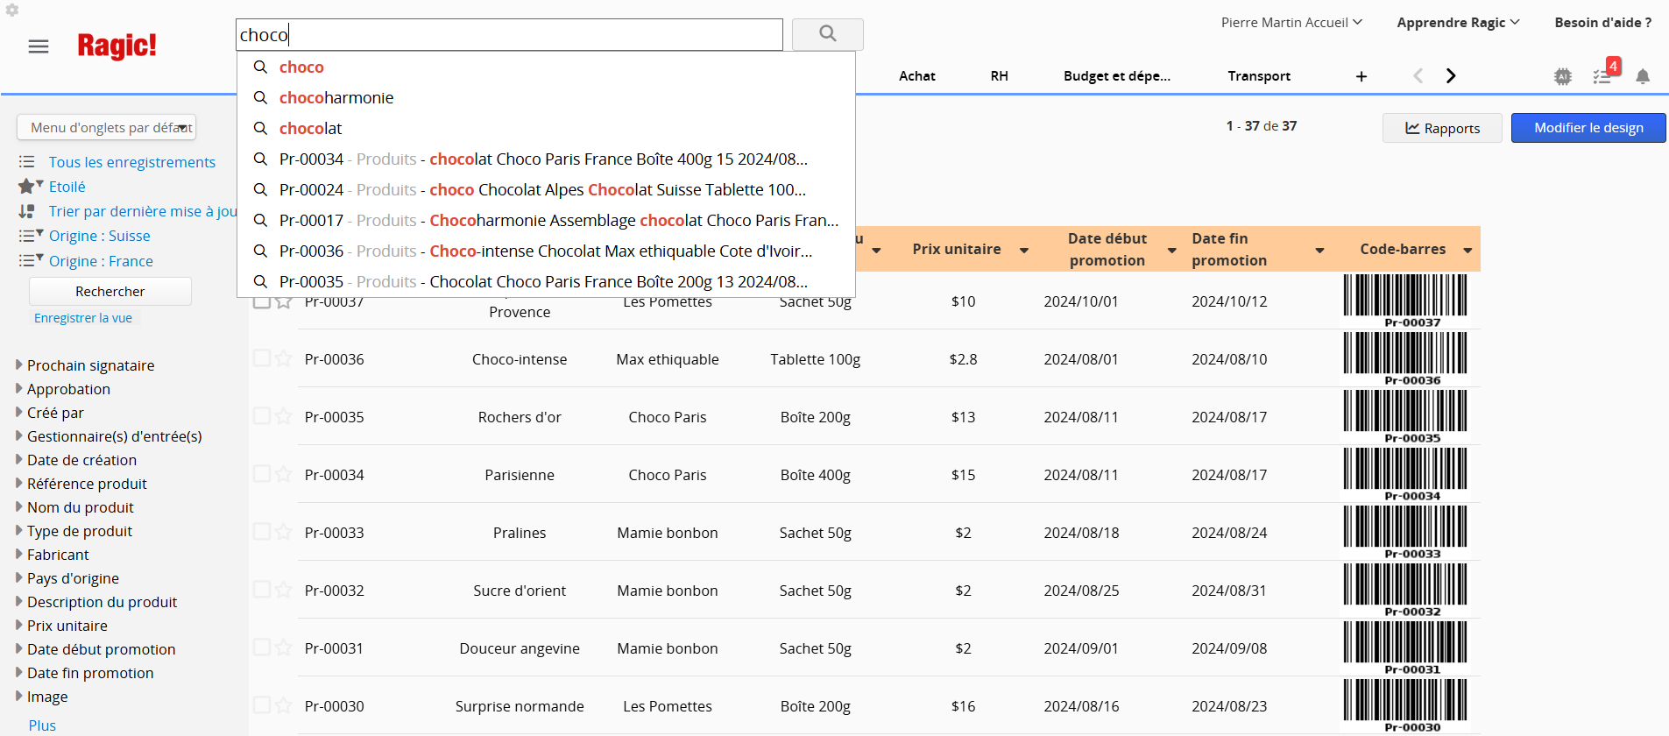This screenshot has width=1669, height=736.
Task: Click the Modifier le design button
Action: 1588,128
